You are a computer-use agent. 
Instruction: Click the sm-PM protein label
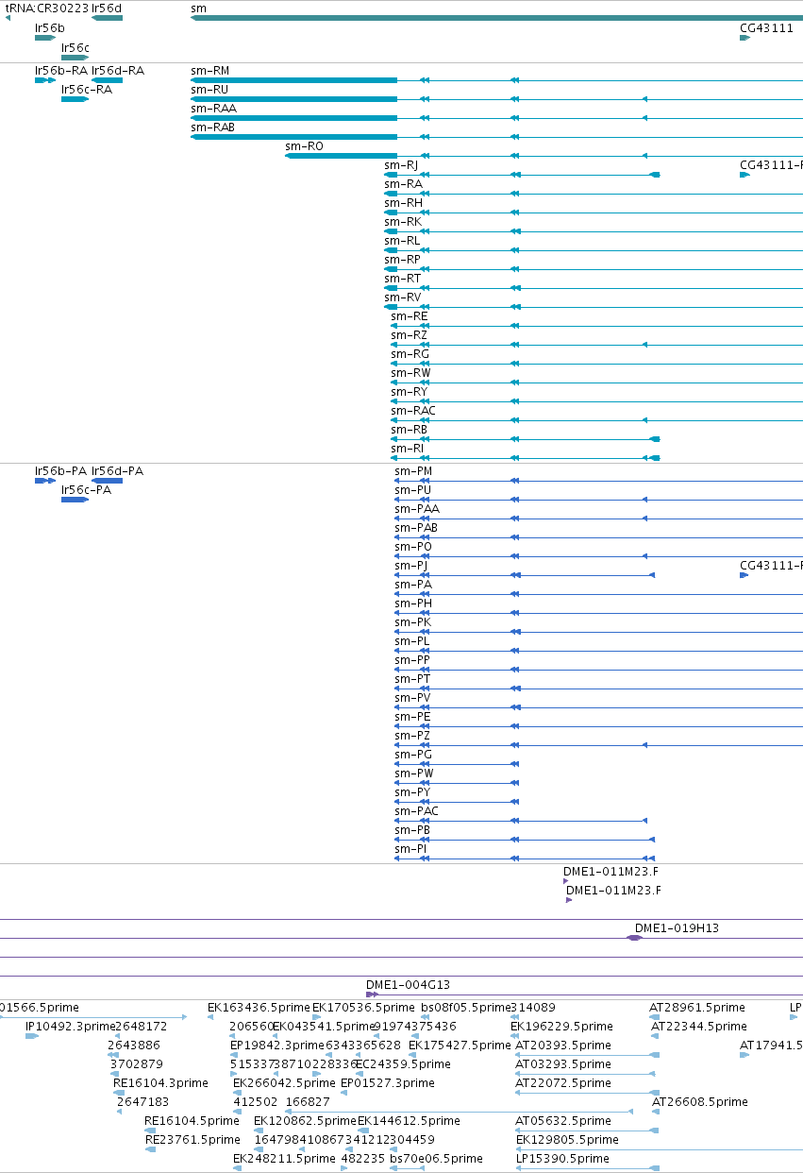click(x=413, y=471)
